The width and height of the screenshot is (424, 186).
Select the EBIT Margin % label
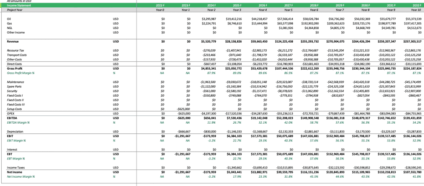[16, 141]
